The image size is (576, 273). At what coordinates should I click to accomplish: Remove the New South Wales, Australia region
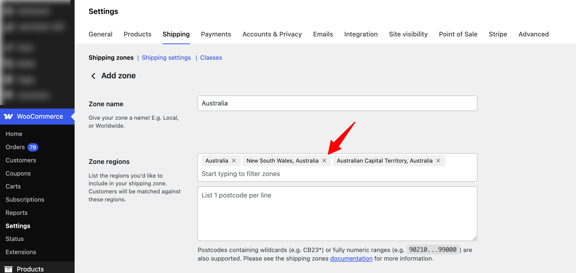click(x=325, y=161)
